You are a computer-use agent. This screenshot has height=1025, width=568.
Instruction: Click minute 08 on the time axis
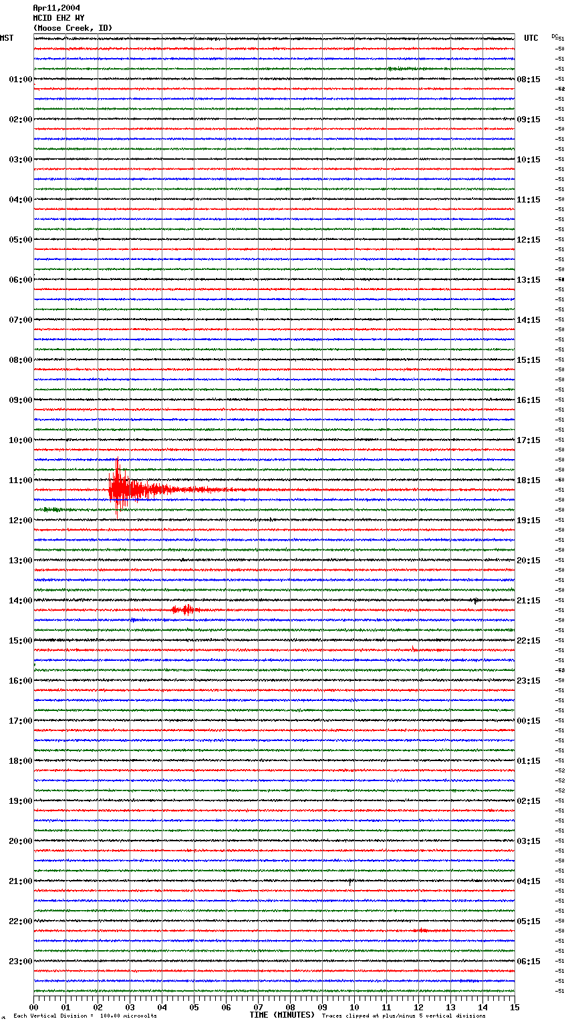[291, 1007]
